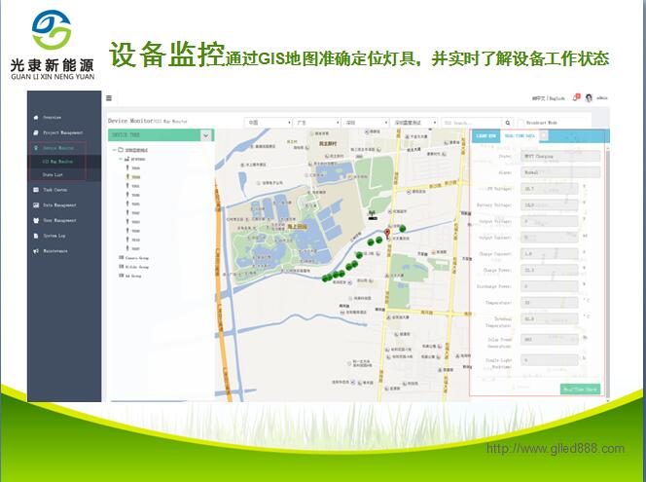Open System Log in sidebar
This screenshot has height=482, width=646.
(x=54, y=236)
